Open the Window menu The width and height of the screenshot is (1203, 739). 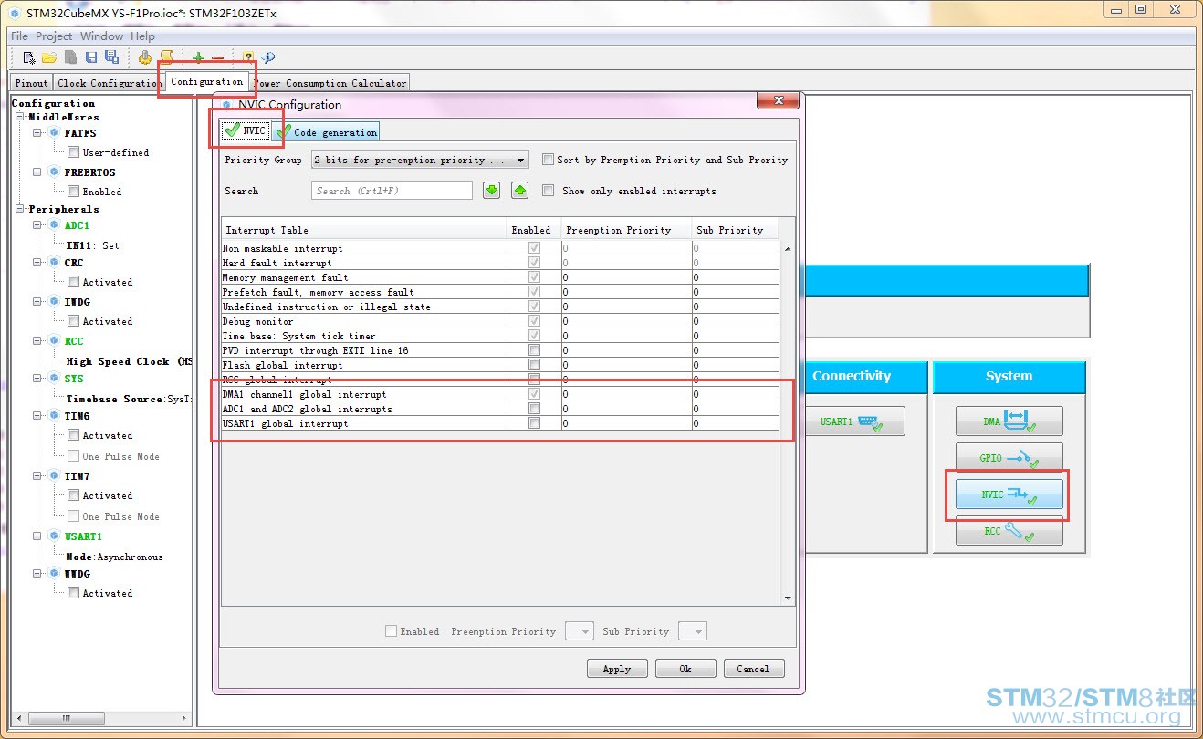pyautogui.click(x=101, y=36)
